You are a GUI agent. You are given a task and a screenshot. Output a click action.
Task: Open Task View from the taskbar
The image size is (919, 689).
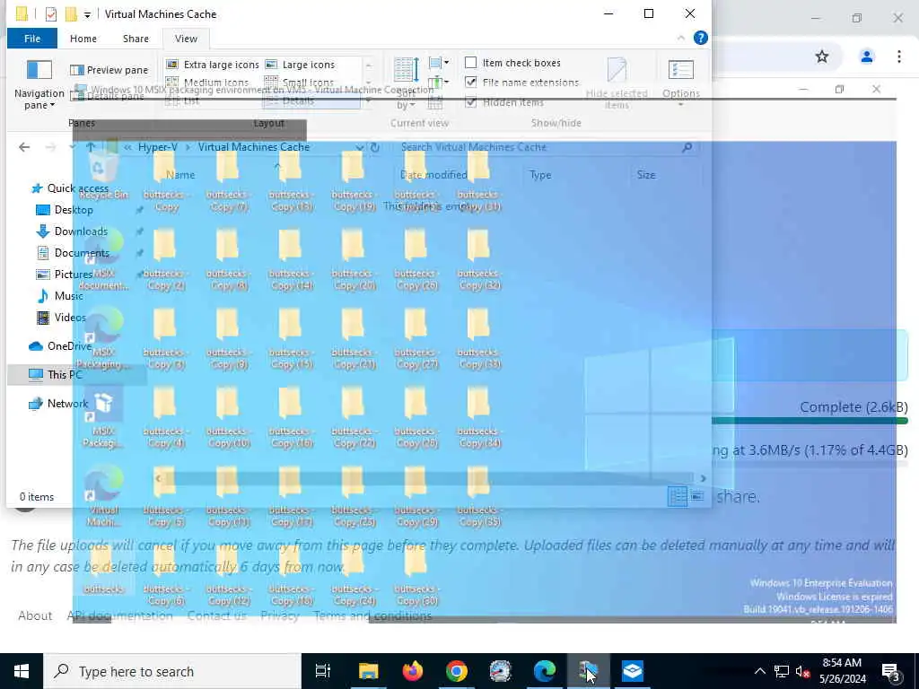(323, 671)
